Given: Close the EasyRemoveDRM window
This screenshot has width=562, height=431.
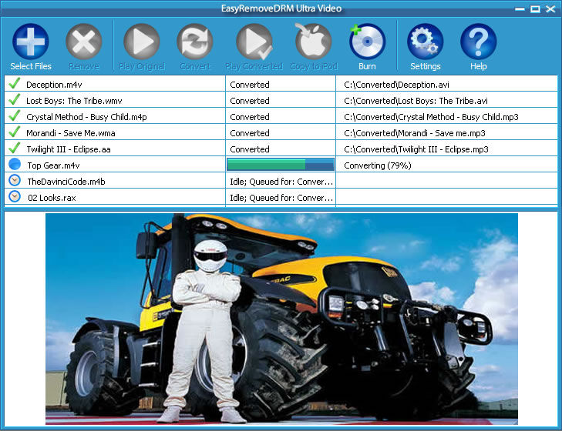Looking at the screenshot, I should pyautogui.click(x=550, y=9).
